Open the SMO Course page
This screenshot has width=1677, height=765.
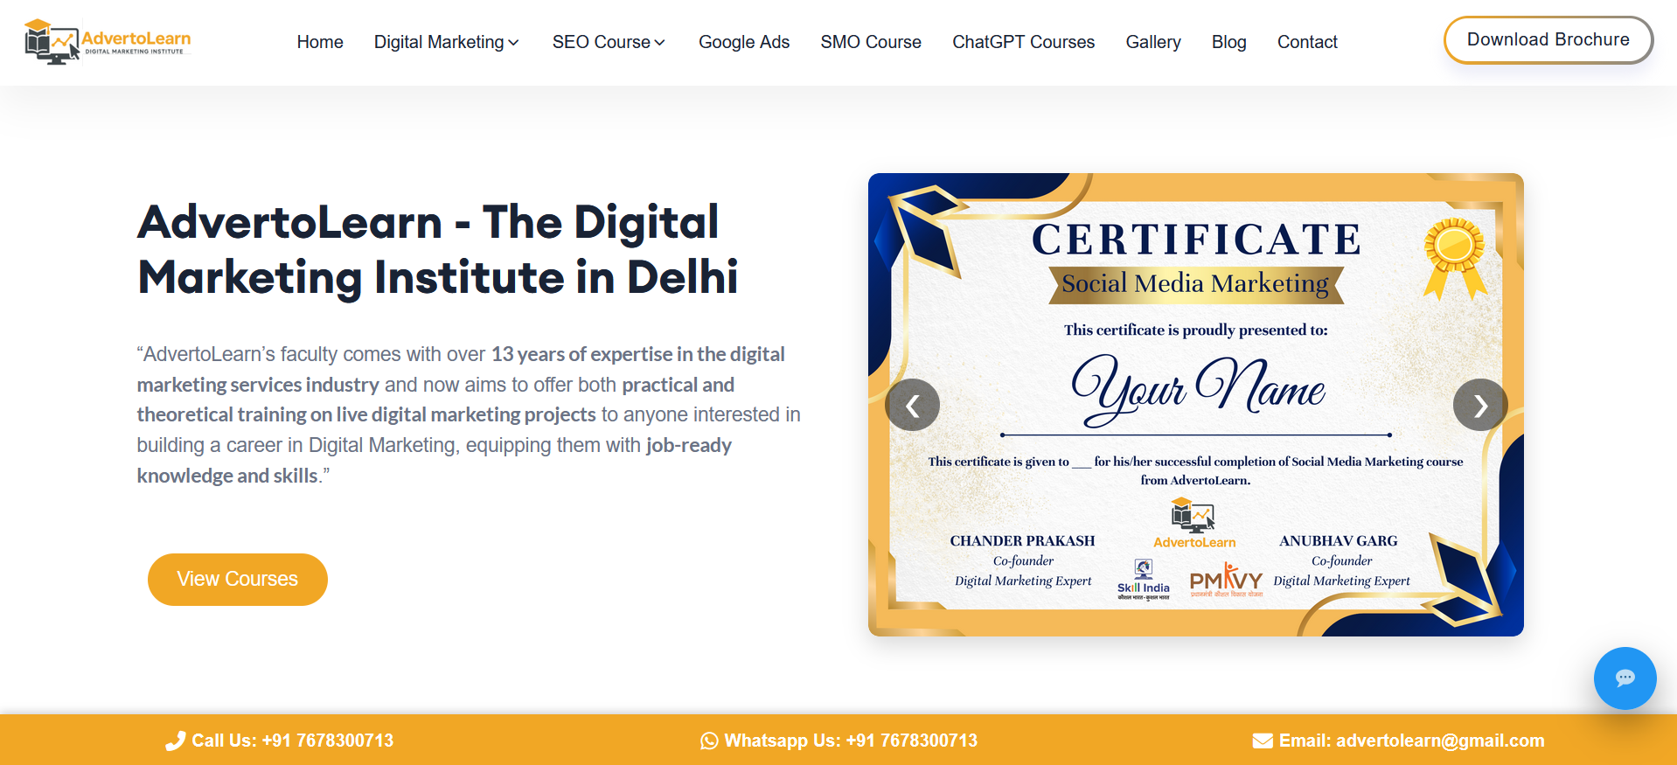pos(871,42)
